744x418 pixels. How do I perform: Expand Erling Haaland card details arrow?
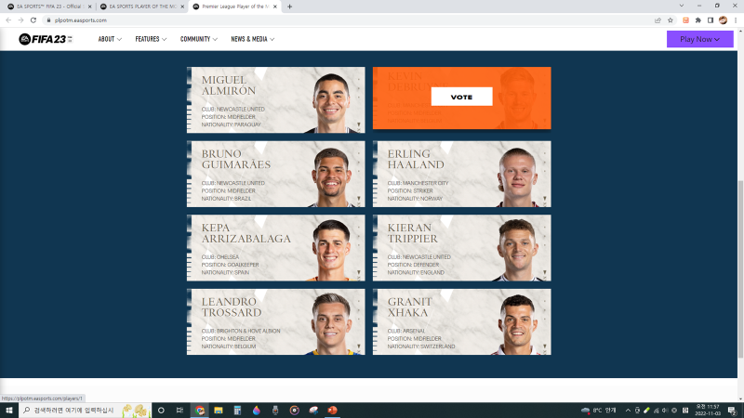point(545,199)
